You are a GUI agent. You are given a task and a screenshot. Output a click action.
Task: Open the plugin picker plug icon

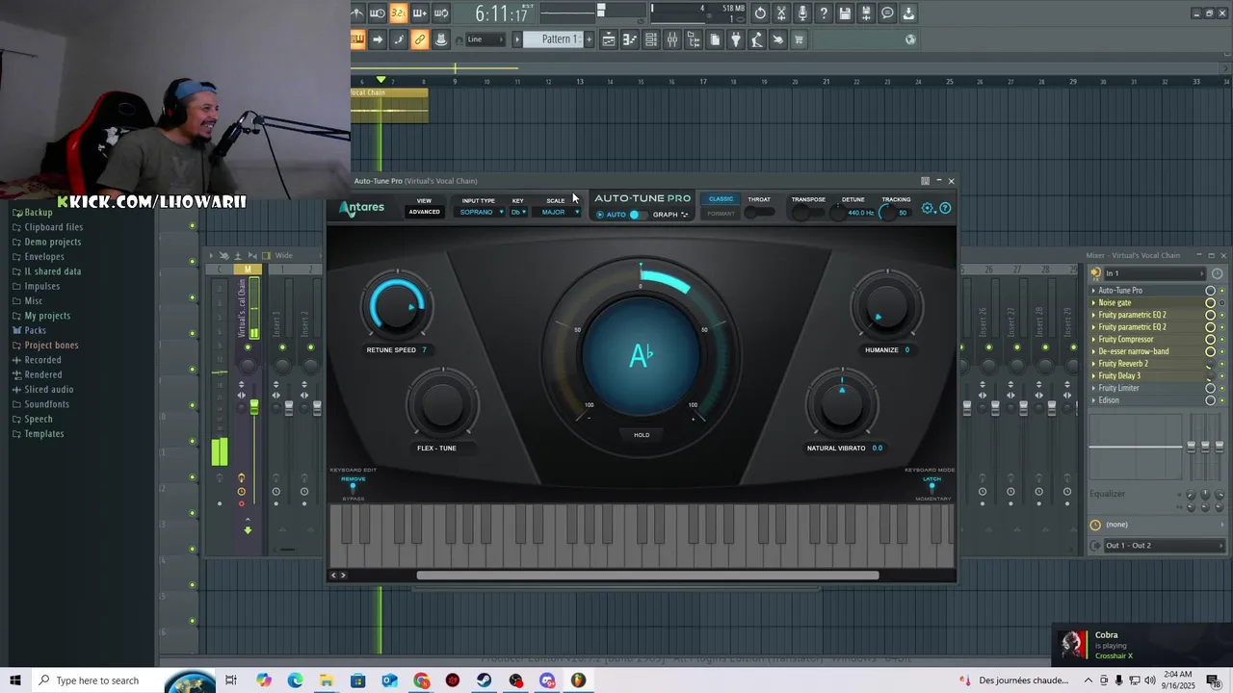(736, 39)
